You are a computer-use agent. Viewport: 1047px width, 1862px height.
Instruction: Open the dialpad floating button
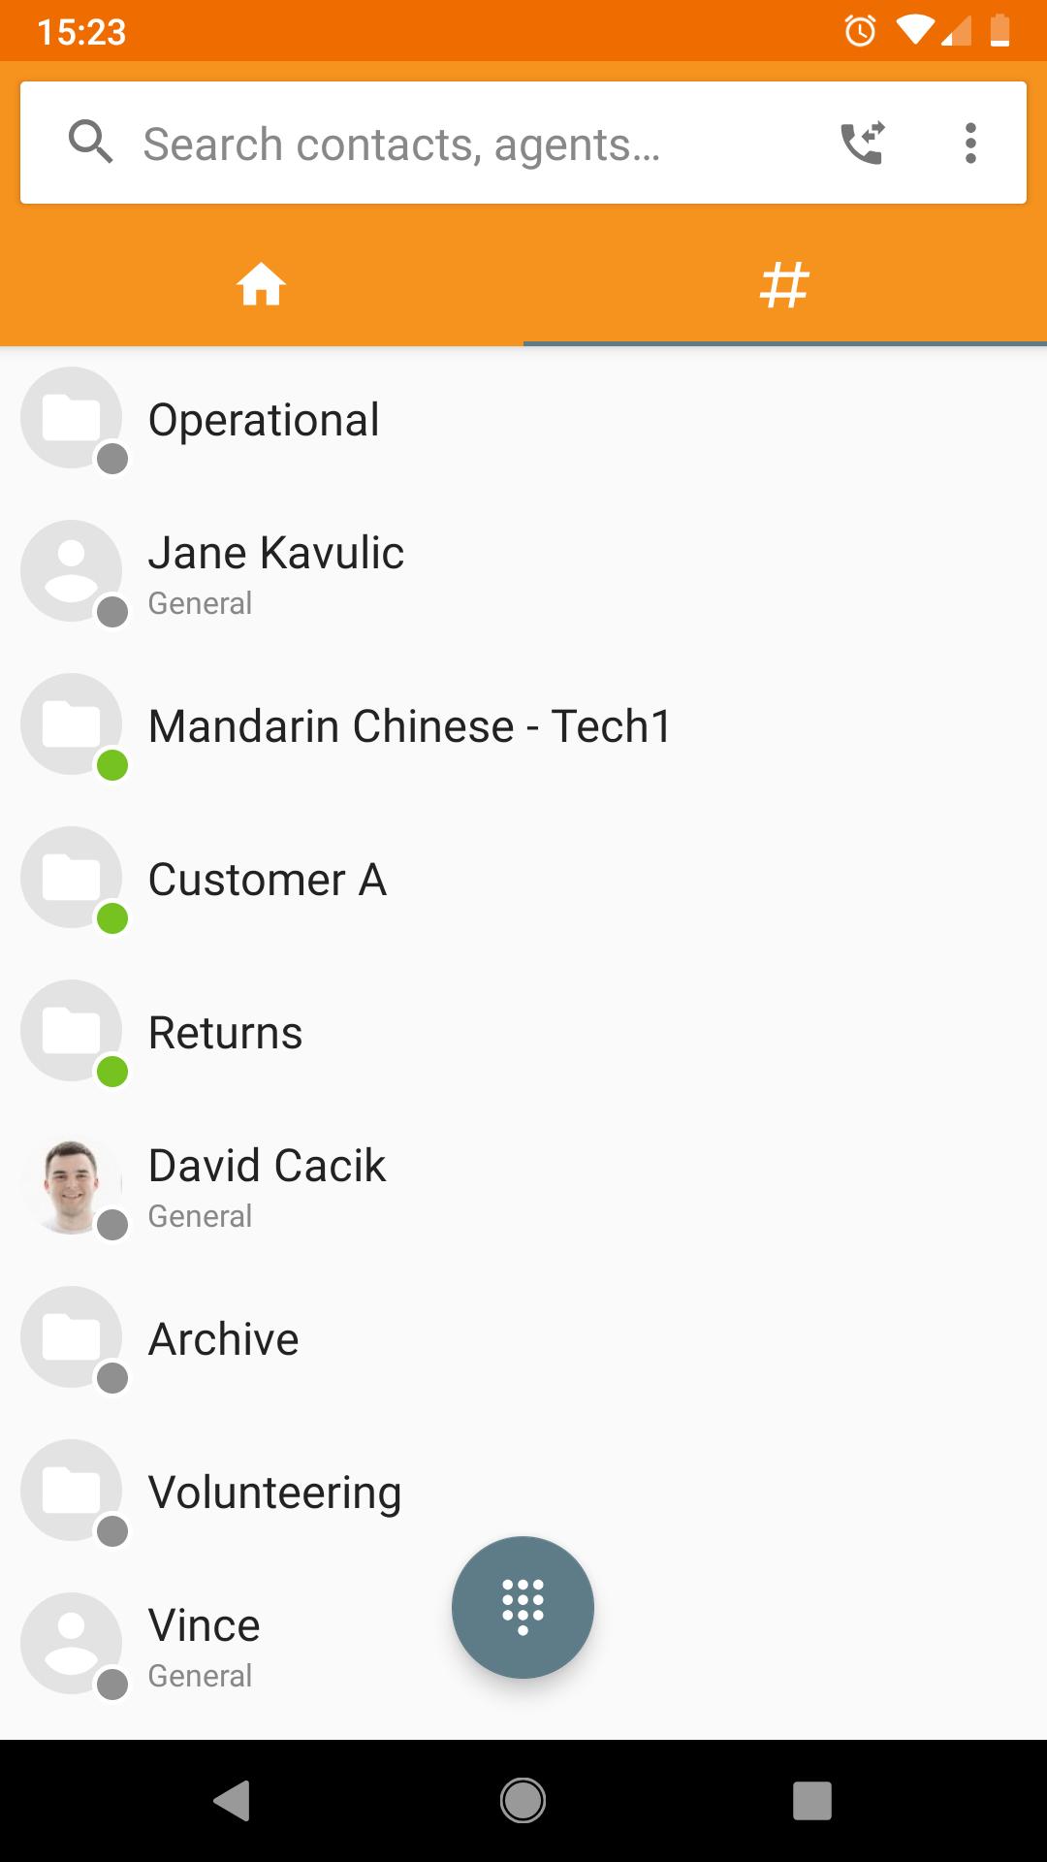523,1607
